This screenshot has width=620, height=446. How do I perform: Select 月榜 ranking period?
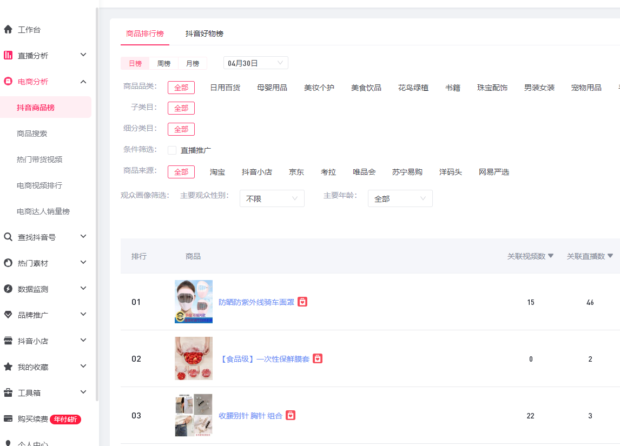193,63
